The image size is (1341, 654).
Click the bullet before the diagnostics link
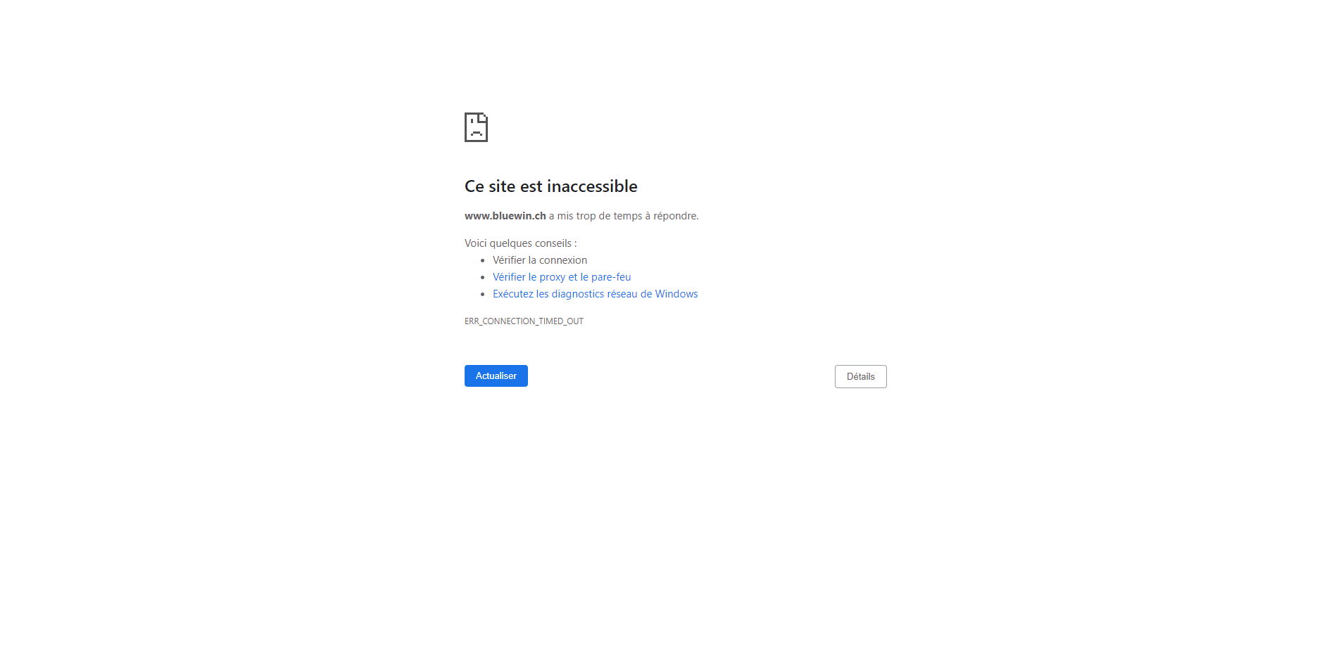483,295
